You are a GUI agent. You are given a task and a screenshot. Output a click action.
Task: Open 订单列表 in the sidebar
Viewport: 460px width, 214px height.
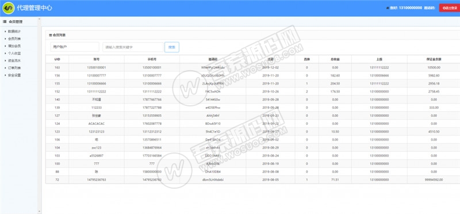pos(14,68)
